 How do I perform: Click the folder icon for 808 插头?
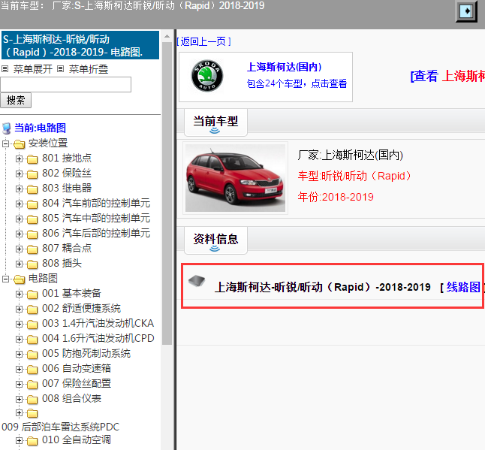(32, 264)
